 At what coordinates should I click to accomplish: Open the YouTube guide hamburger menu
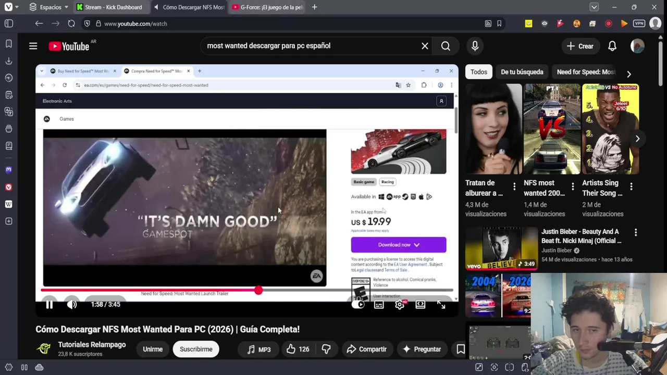[33, 46]
